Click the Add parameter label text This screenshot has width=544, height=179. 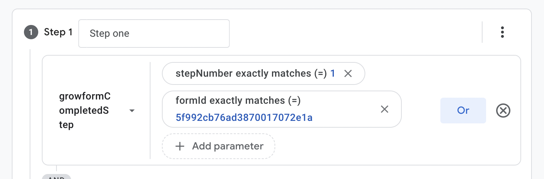(228, 146)
